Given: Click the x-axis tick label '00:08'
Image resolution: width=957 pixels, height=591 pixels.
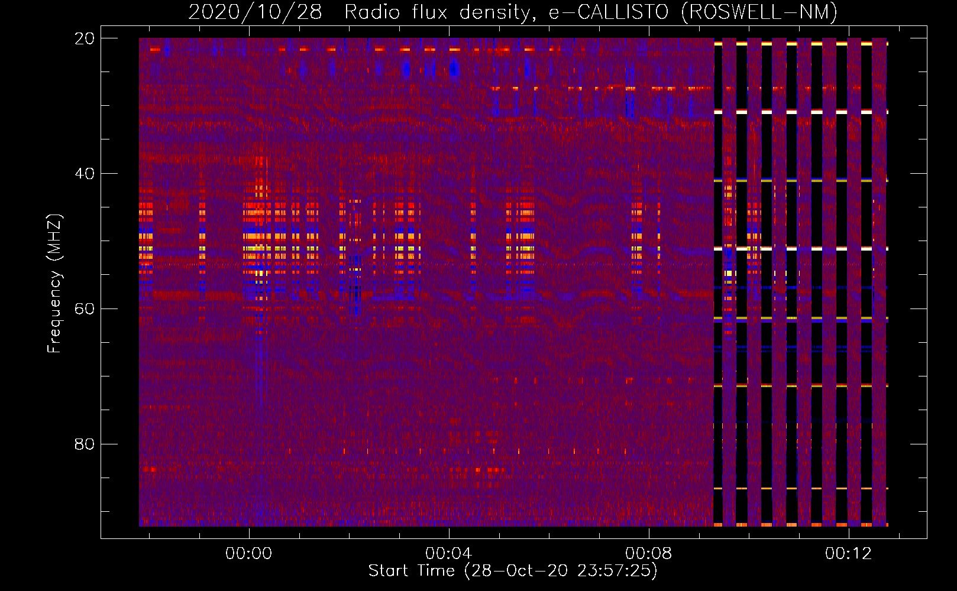Looking at the screenshot, I should click(649, 553).
